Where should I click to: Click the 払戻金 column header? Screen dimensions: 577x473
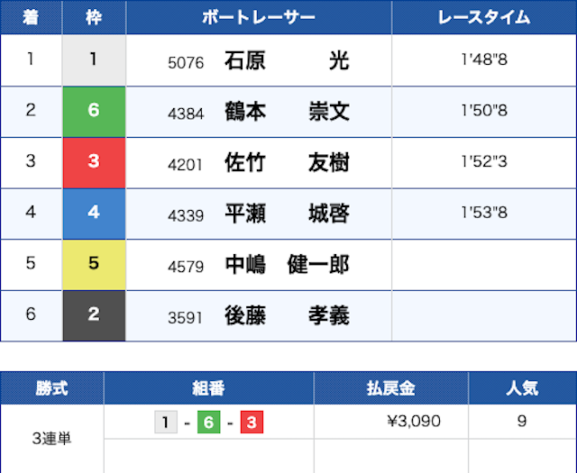point(390,388)
